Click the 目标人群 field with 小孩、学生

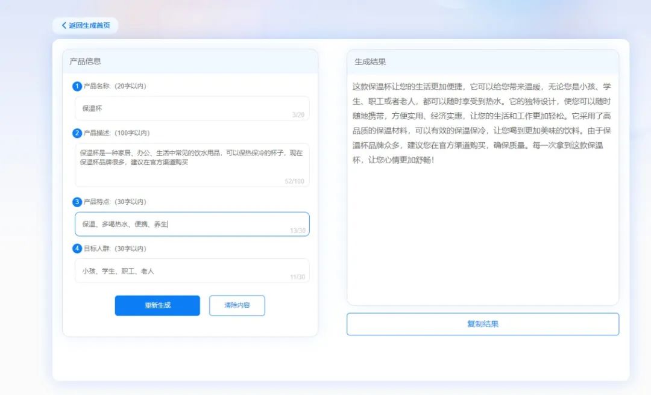[192, 270]
